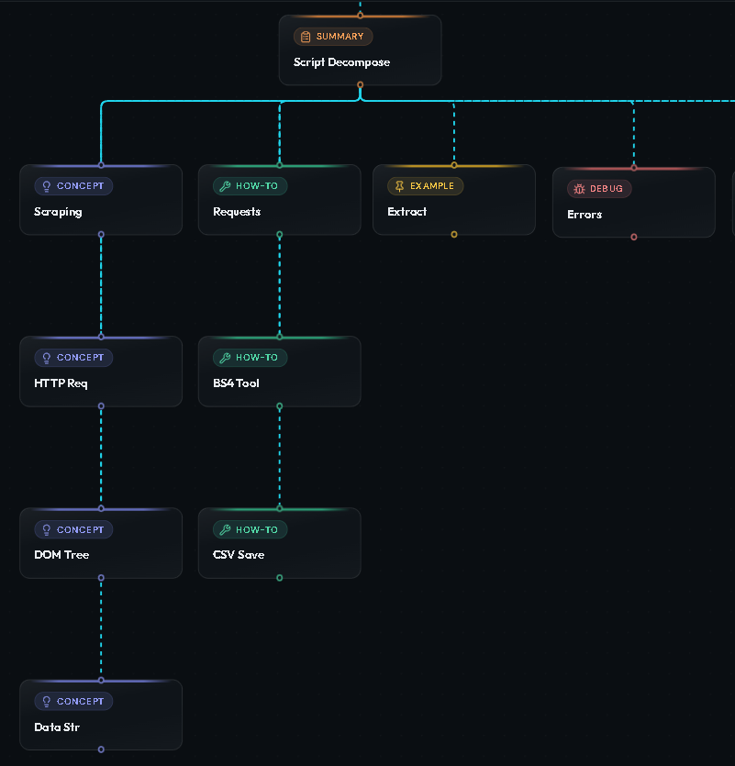Click the CSV Save node title
Screen dimensions: 735x766
tap(239, 555)
